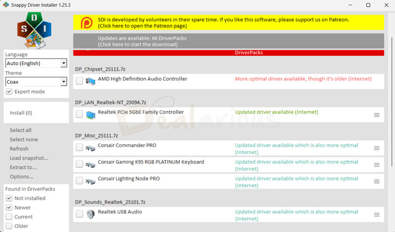Click 'More optimal driver available' status text
Viewport: 395px width, 232px height.
coord(303,79)
